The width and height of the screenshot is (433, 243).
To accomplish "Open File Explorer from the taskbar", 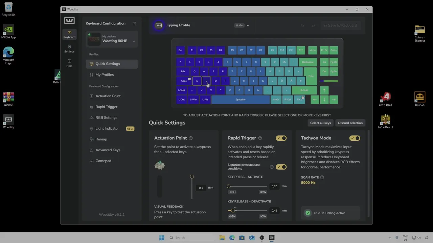I will point(222,238).
